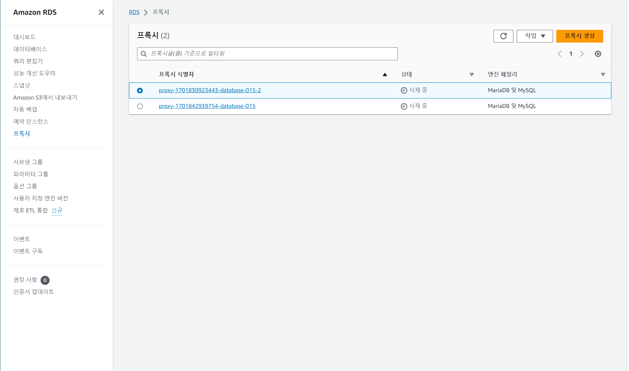Open 스냅샷 in the sidebar
This screenshot has height=371, width=629.
(22, 85)
